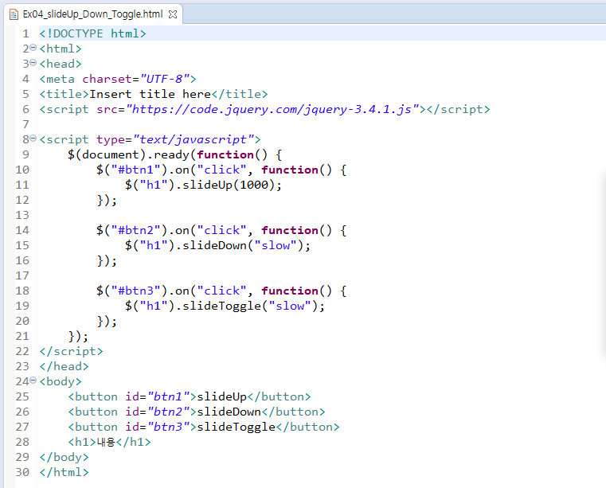Click the "#btn1" selector on line 10
606x488 pixels.
tap(135, 170)
